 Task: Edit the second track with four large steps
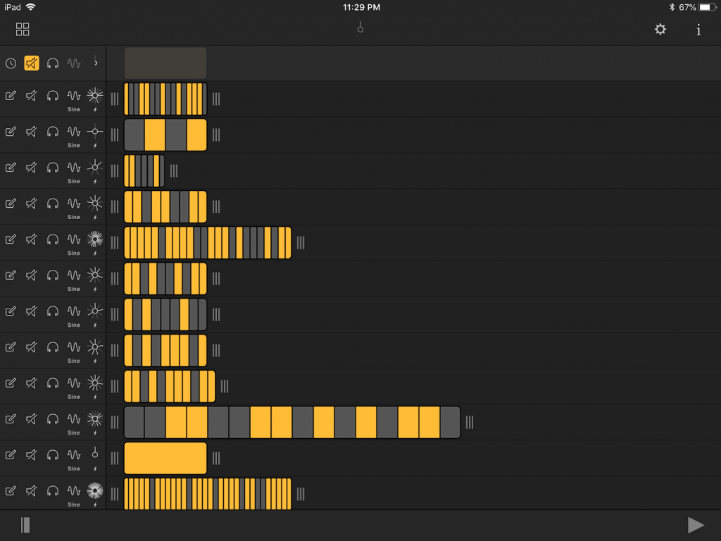pyautogui.click(x=11, y=132)
